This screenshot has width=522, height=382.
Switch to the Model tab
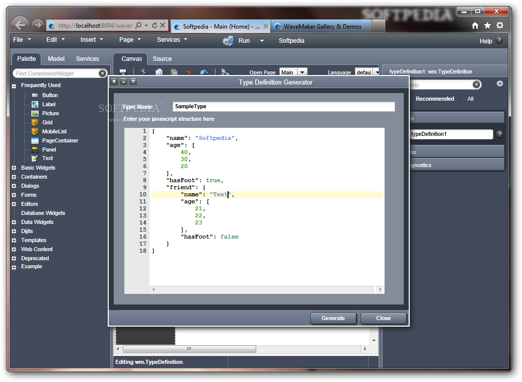tap(56, 58)
